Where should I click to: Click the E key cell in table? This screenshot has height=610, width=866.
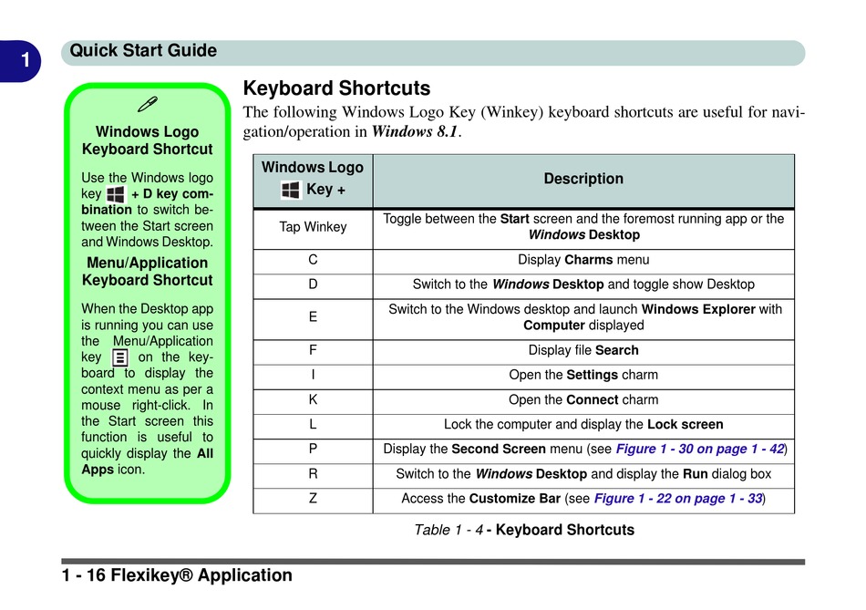[x=313, y=317]
